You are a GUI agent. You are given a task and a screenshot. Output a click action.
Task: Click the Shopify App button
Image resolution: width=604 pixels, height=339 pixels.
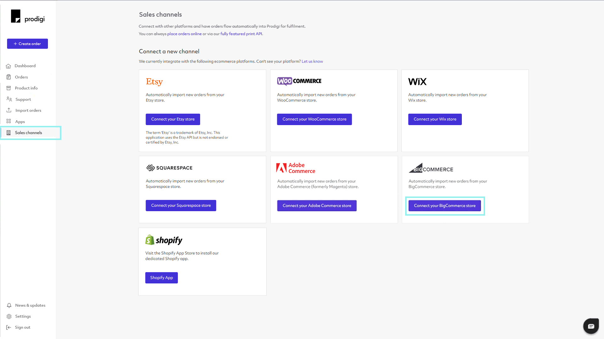161,277
